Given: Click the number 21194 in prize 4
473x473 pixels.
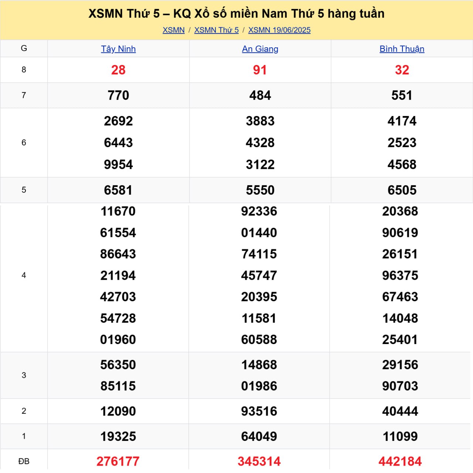Looking at the screenshot, I should point(118,276).
